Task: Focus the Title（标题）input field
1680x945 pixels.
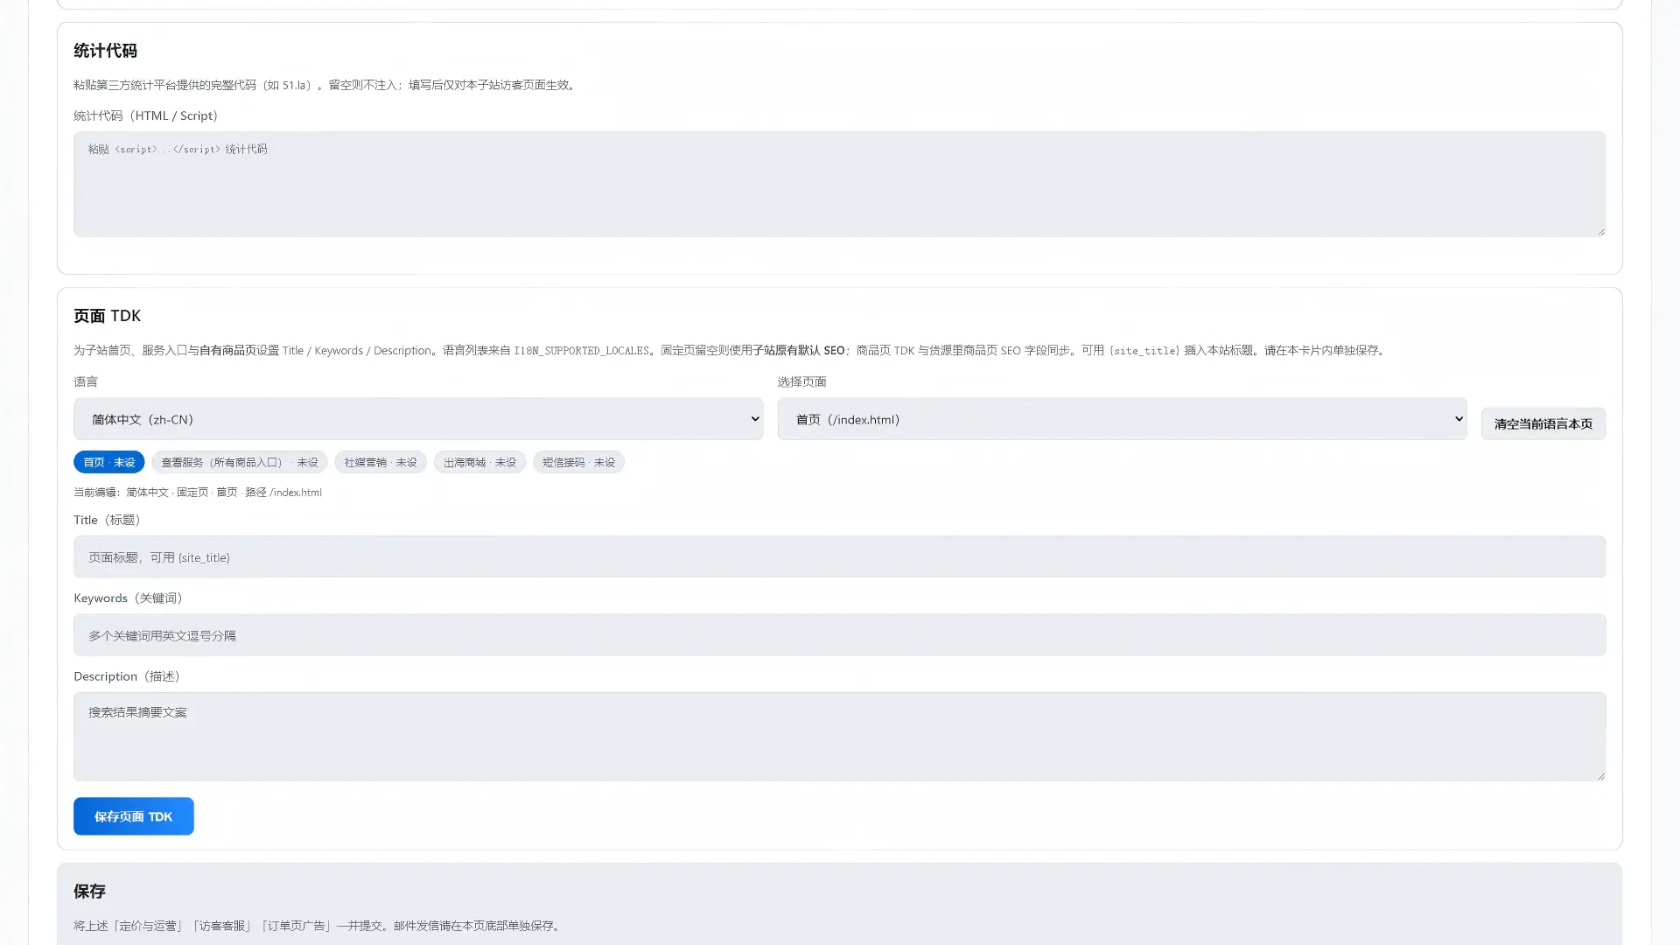Action: tap(839, 556)
